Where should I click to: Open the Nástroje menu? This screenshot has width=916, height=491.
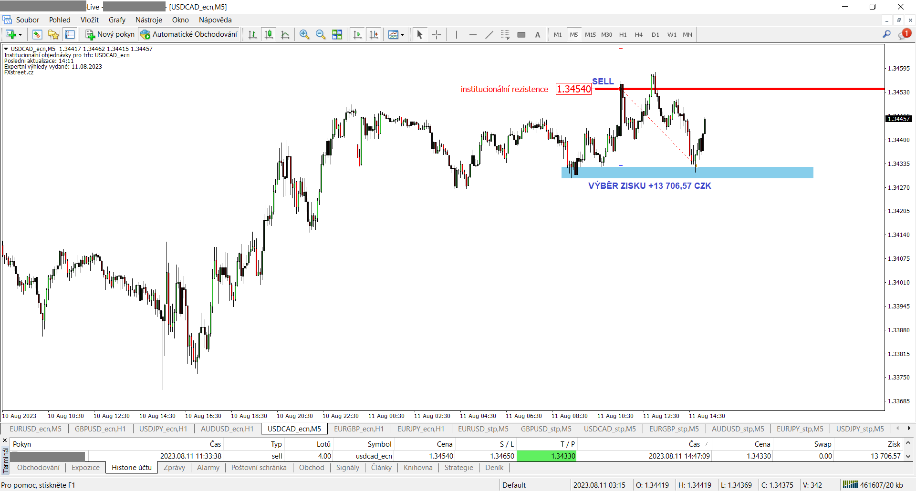[149, 20]
